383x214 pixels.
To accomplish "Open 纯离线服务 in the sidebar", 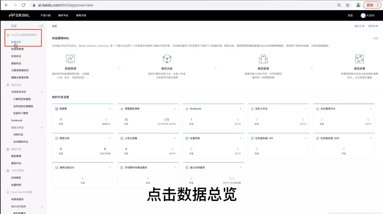I will pos(17,199).
